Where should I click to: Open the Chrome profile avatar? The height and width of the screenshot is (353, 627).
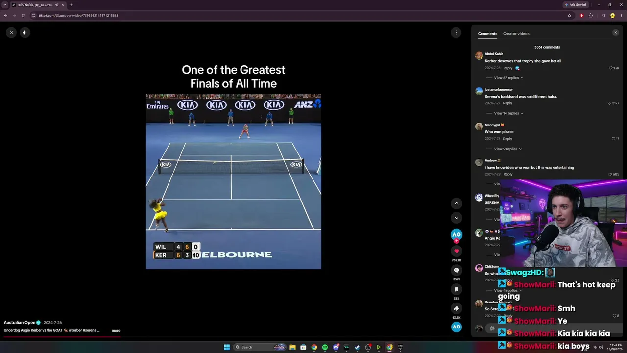(612, 15)
